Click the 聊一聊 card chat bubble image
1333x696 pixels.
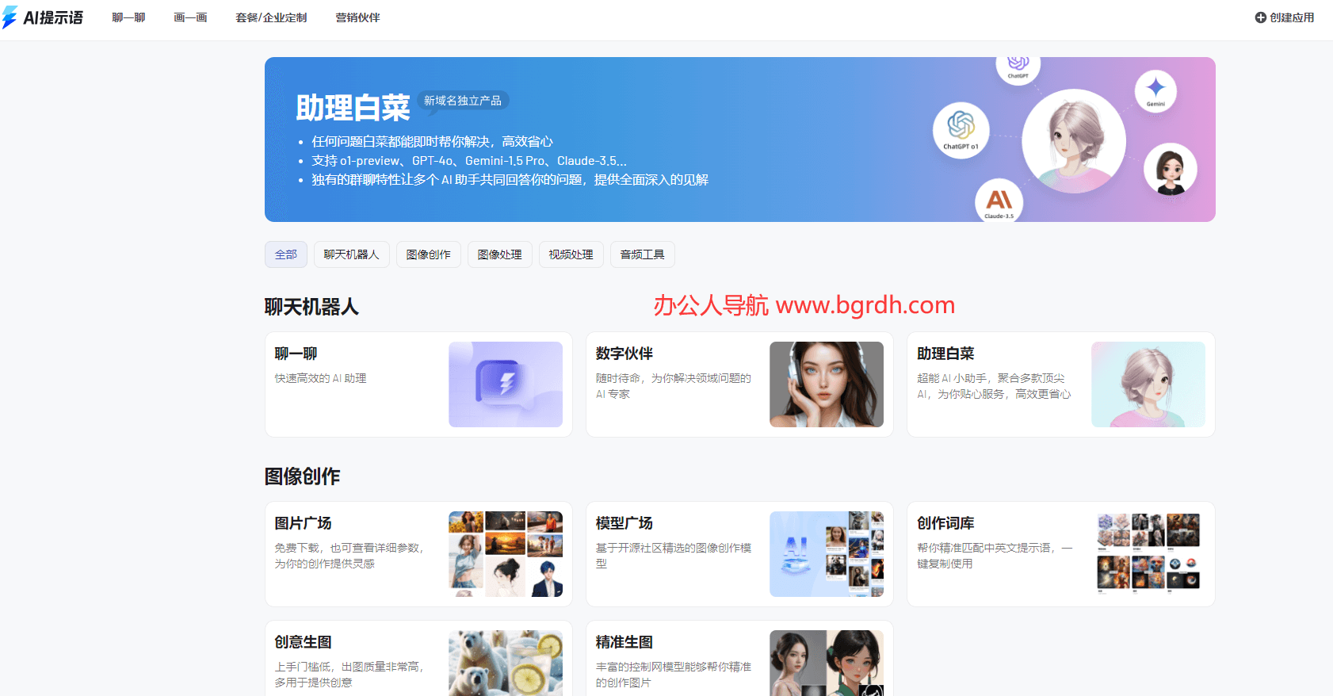(x=506, y=384)
